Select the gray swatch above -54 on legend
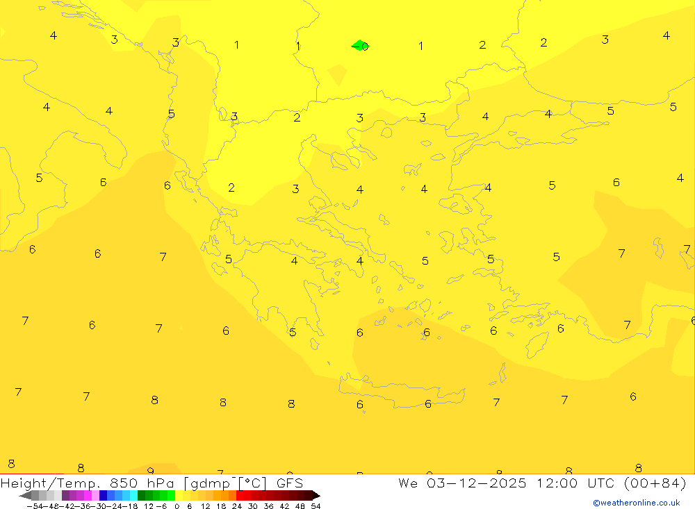The width and height of the screenshot is (695, 509). tap(35, 495)
